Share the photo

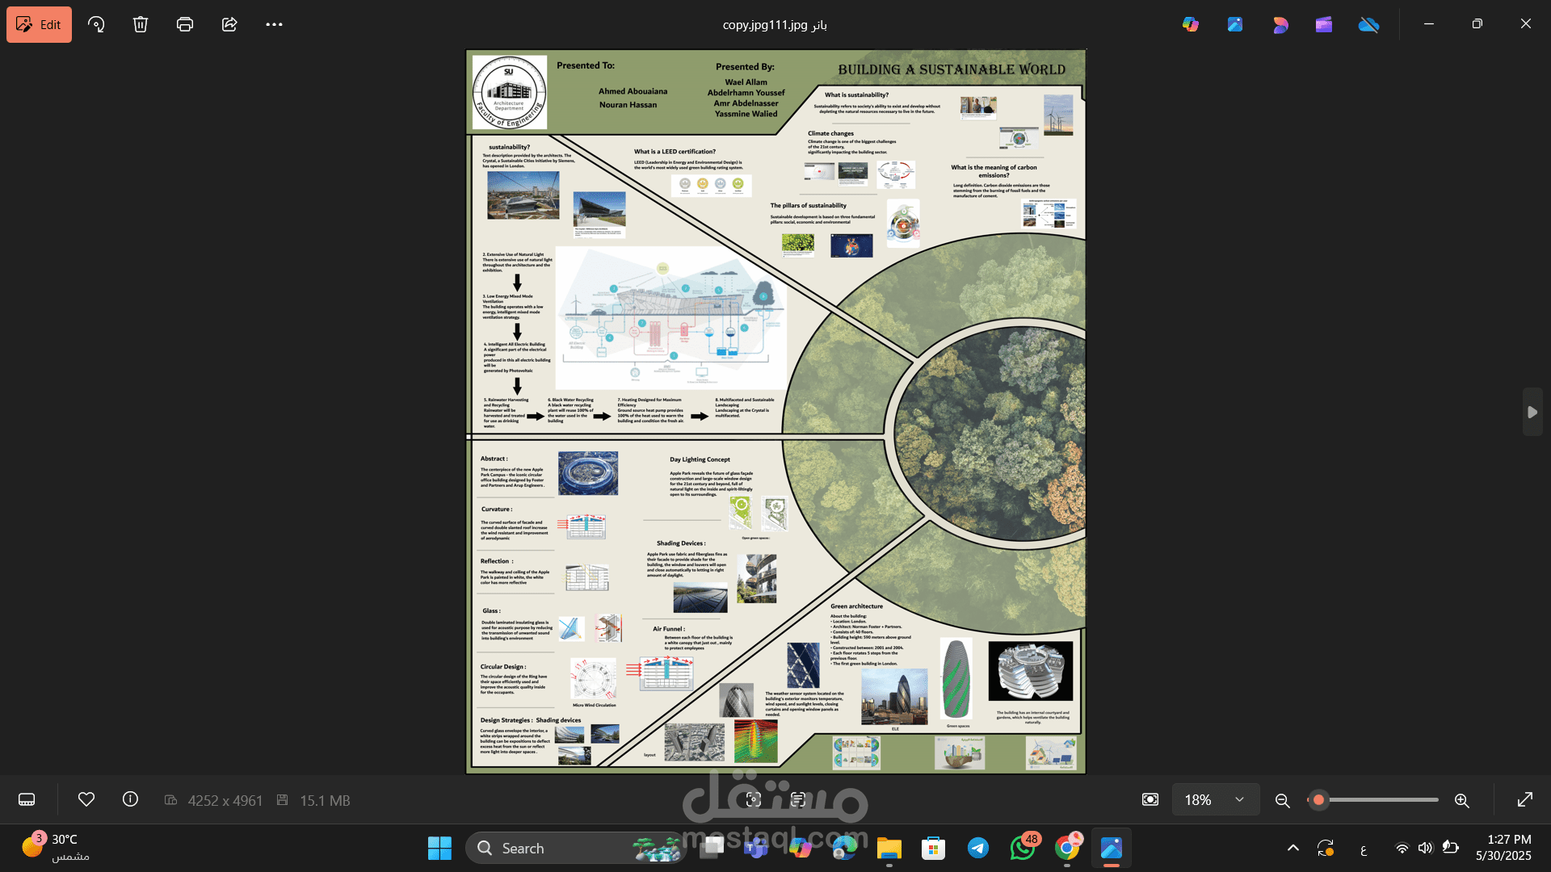coord(229,24)
